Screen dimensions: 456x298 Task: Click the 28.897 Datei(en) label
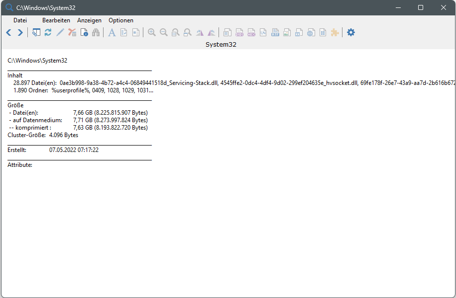[35, 83]
